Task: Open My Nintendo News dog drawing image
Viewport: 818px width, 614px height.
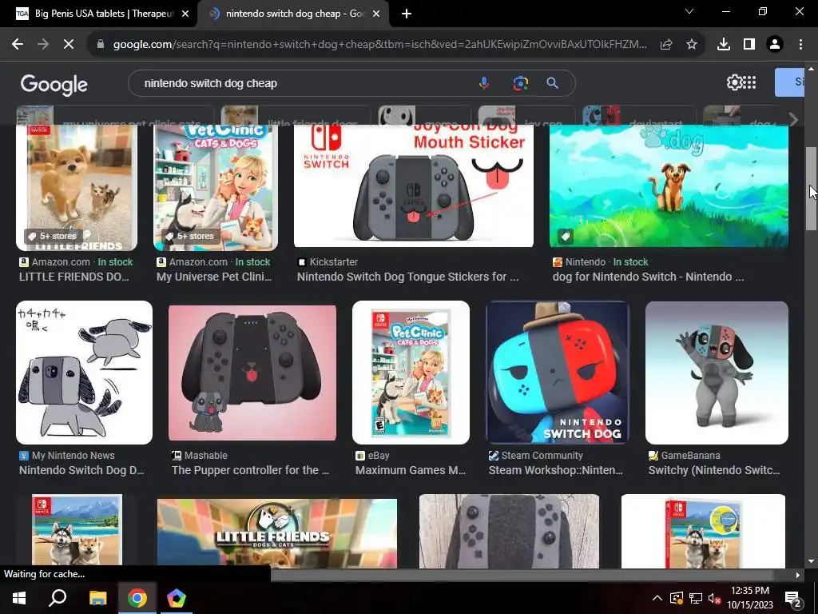Action: point(84,373)
